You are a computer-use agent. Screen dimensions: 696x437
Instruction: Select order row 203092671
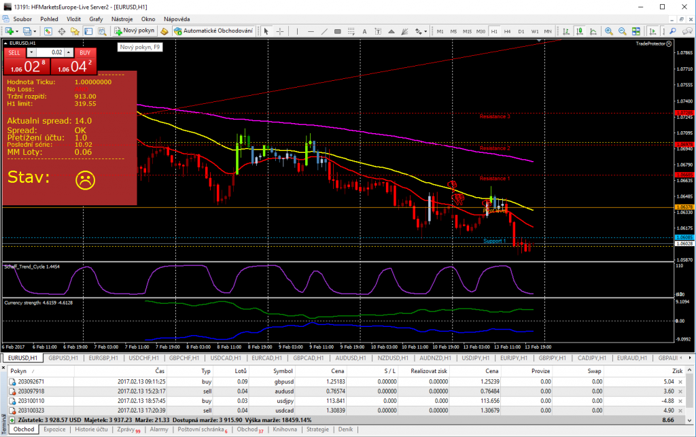(x=346, y=381)
